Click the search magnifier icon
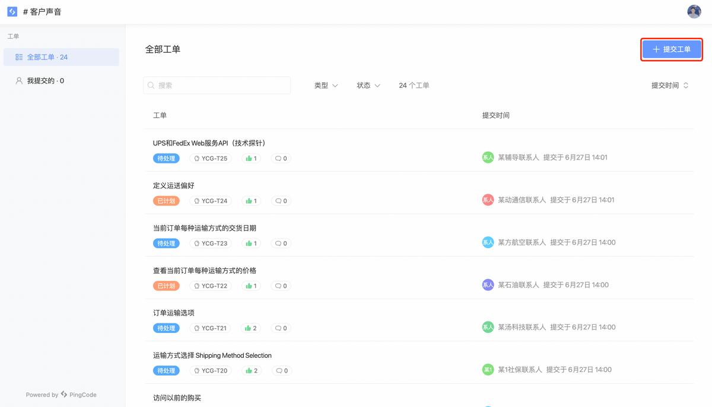The image size is (712, 407). [x=151, y=85]
